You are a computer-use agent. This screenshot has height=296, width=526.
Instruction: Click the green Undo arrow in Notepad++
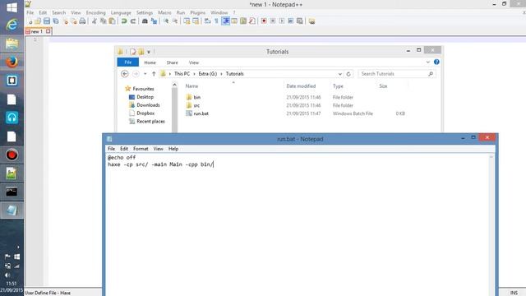(124, 21)
